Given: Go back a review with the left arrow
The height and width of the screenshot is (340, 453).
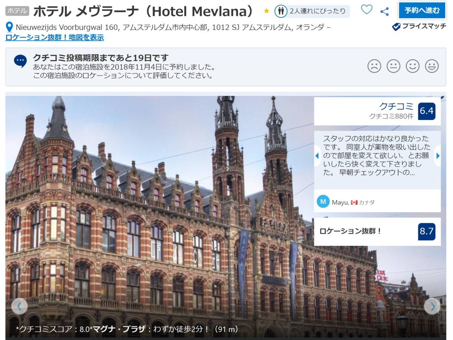Looking at the screenshot, I should [317, 155].
